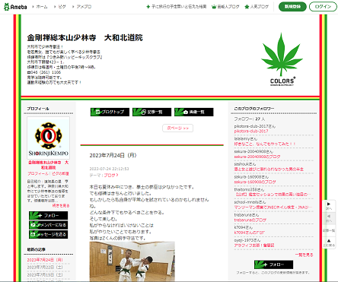Open ブログトップ navigation button
This screenshot has height=282, width=338.
pos(110,112)
